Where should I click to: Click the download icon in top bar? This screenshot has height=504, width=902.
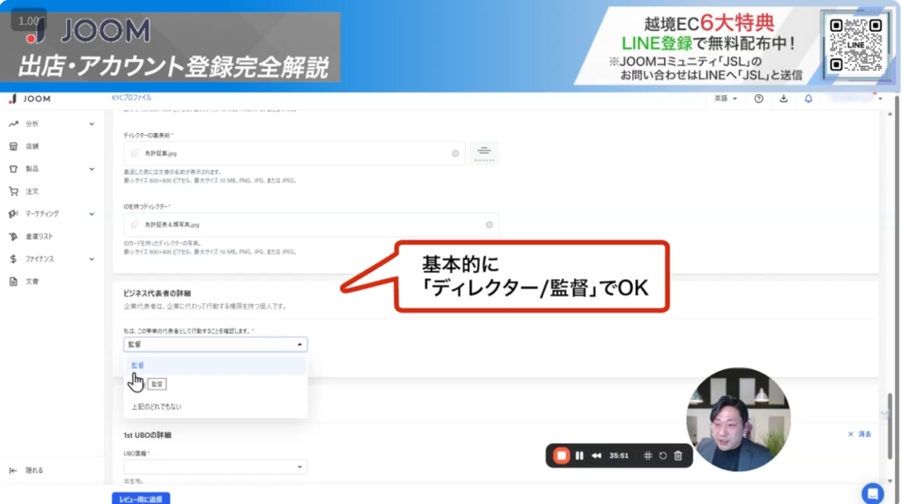coord(784,99)
